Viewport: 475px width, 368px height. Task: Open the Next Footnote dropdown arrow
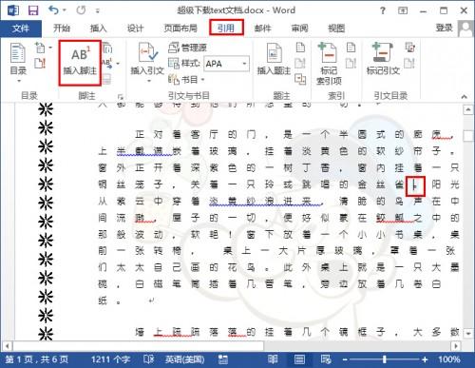point(118,64)
